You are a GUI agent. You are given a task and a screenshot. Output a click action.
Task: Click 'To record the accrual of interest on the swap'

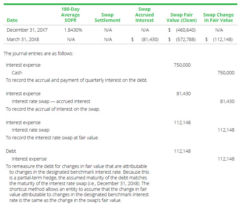click(53, 109)
